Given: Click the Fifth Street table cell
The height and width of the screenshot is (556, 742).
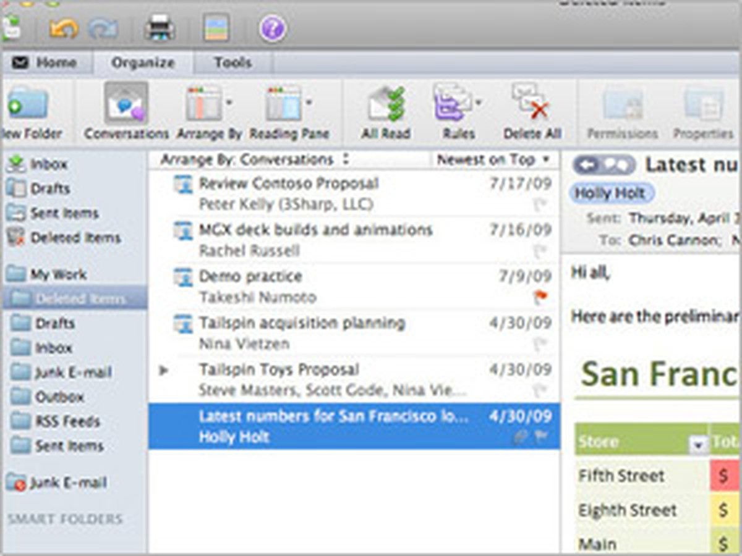Looking at the screenshot, I should [x=642, y=476].
